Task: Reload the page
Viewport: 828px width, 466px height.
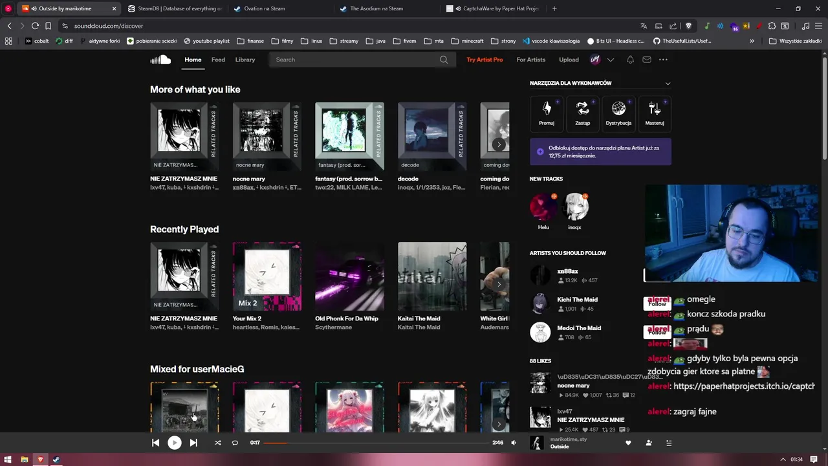Action: [x=35, y=26]
